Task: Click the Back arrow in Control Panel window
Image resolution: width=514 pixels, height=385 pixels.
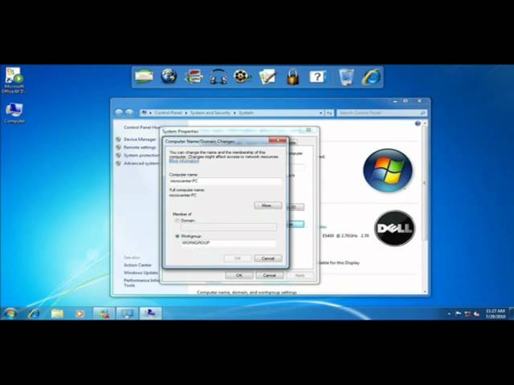Action: [119, 112]
